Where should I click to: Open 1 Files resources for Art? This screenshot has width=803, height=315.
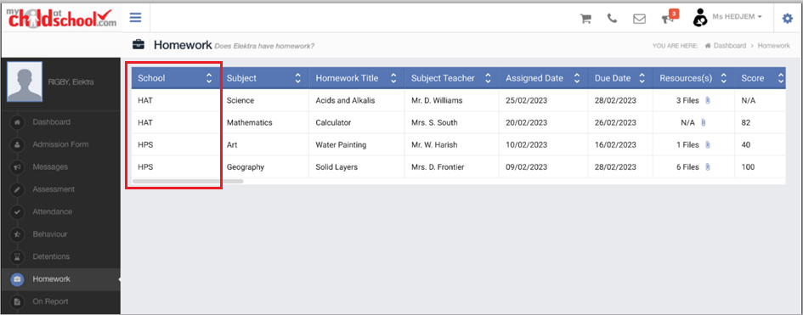coord(687,144)
